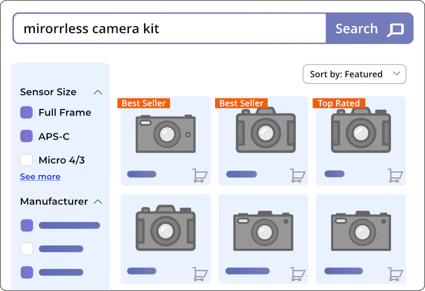
Task: Collapse the Manufacturer filter section
Action: pyautogui.click(x=98, y=201)
